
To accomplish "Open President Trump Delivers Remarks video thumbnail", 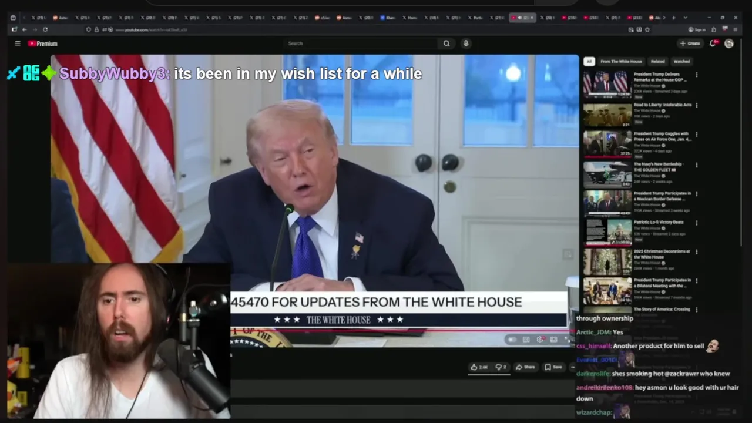I will 607,85.
